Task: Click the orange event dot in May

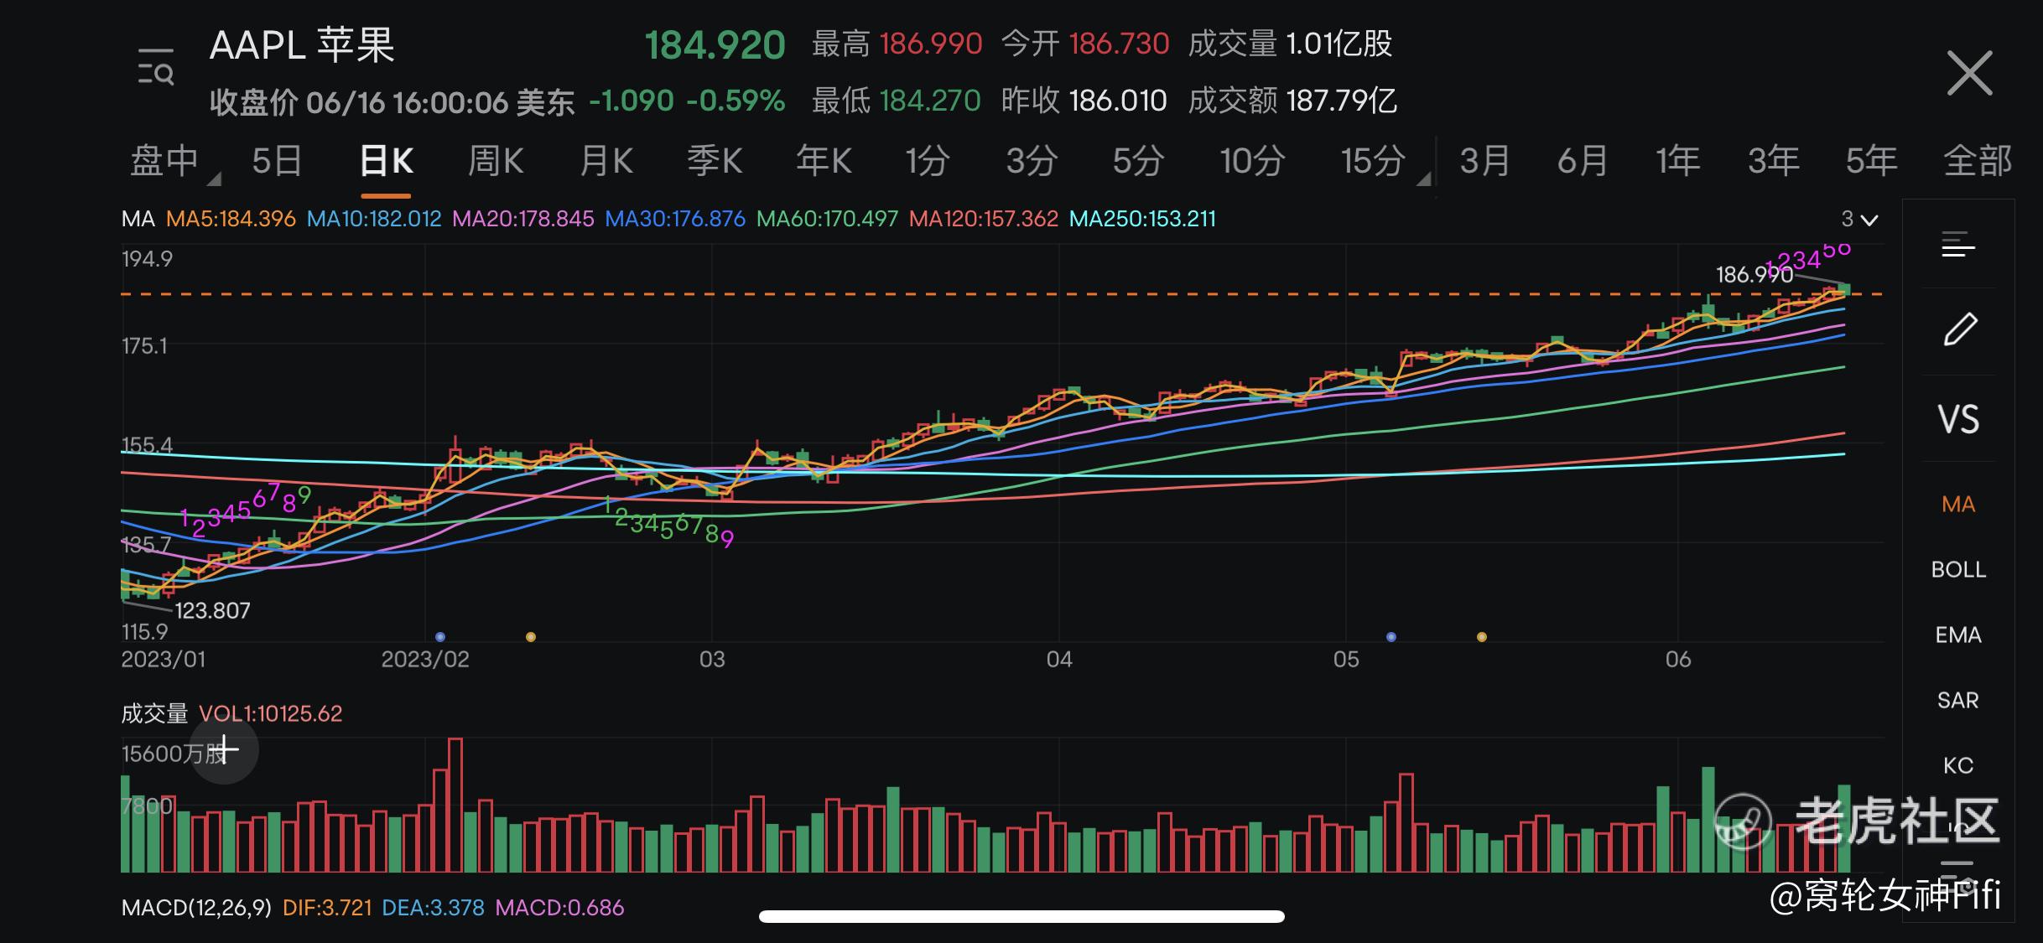Action: (x=1482, y=637)
